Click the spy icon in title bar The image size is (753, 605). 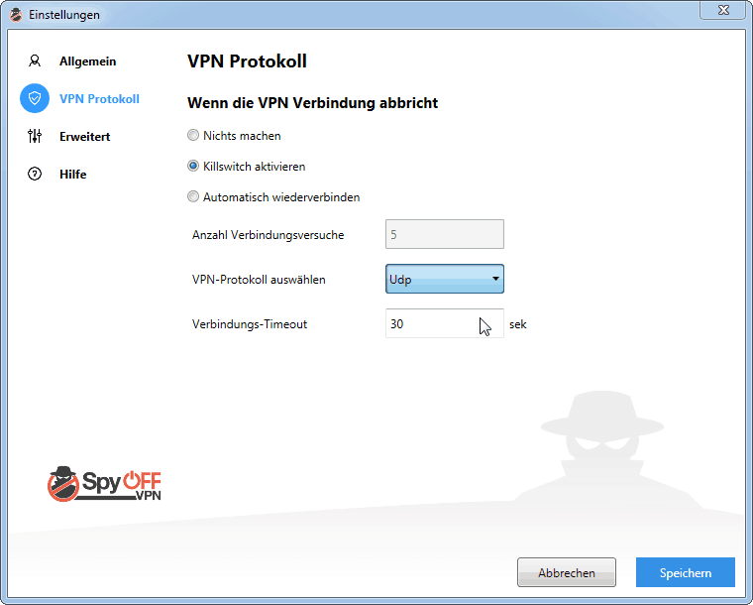[x=16, y=15]
